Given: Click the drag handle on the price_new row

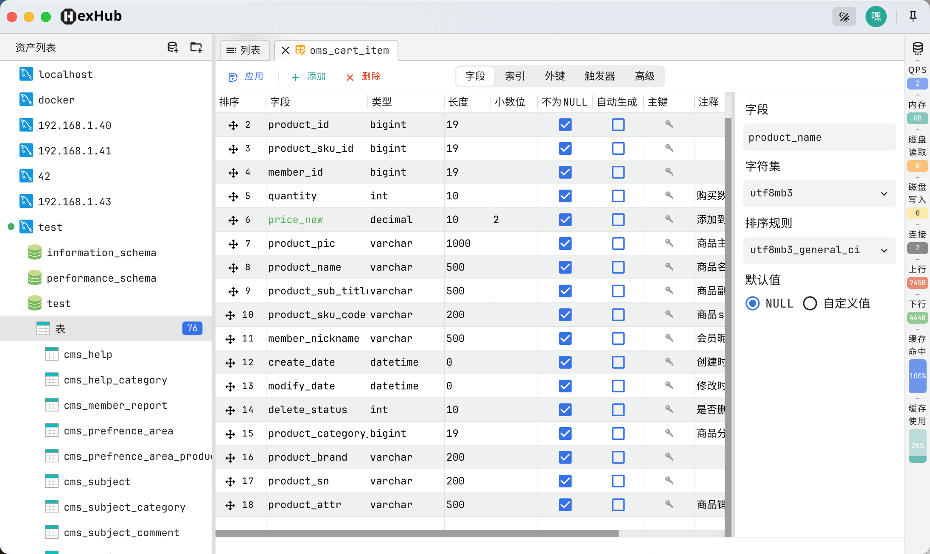Looking at the screenshot, I should coord(232,220).
